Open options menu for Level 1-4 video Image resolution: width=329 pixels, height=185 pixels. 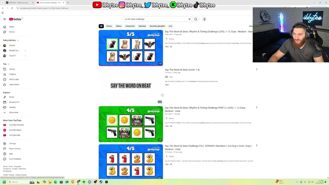point(257,69)
